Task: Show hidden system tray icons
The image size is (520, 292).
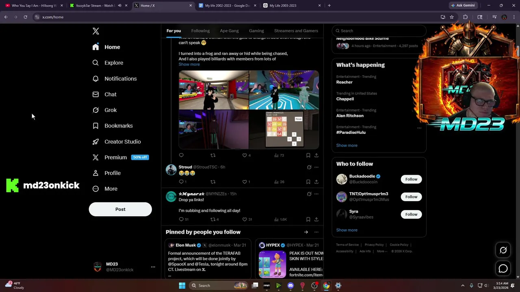Action: coord(463,286)
